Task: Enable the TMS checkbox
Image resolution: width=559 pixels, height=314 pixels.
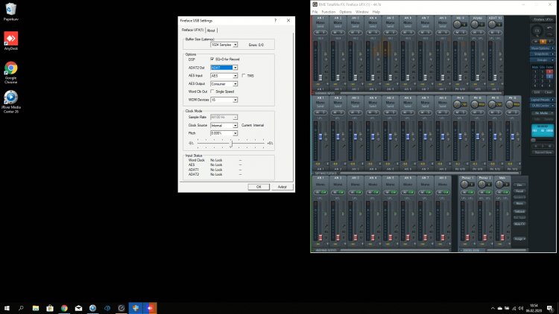Action: 244,75
